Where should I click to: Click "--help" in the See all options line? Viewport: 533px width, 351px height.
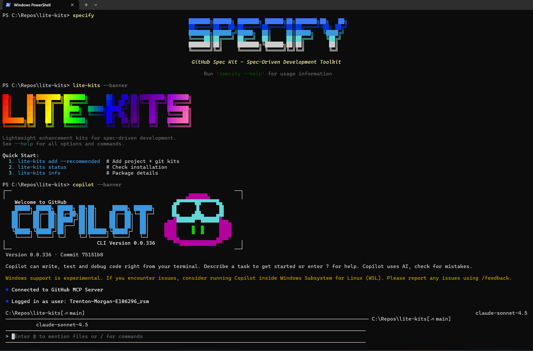click(x=24, y=144)
